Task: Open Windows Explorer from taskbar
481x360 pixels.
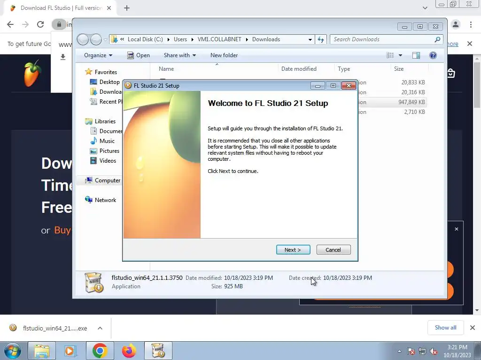Action: click(x=42, y=351)
